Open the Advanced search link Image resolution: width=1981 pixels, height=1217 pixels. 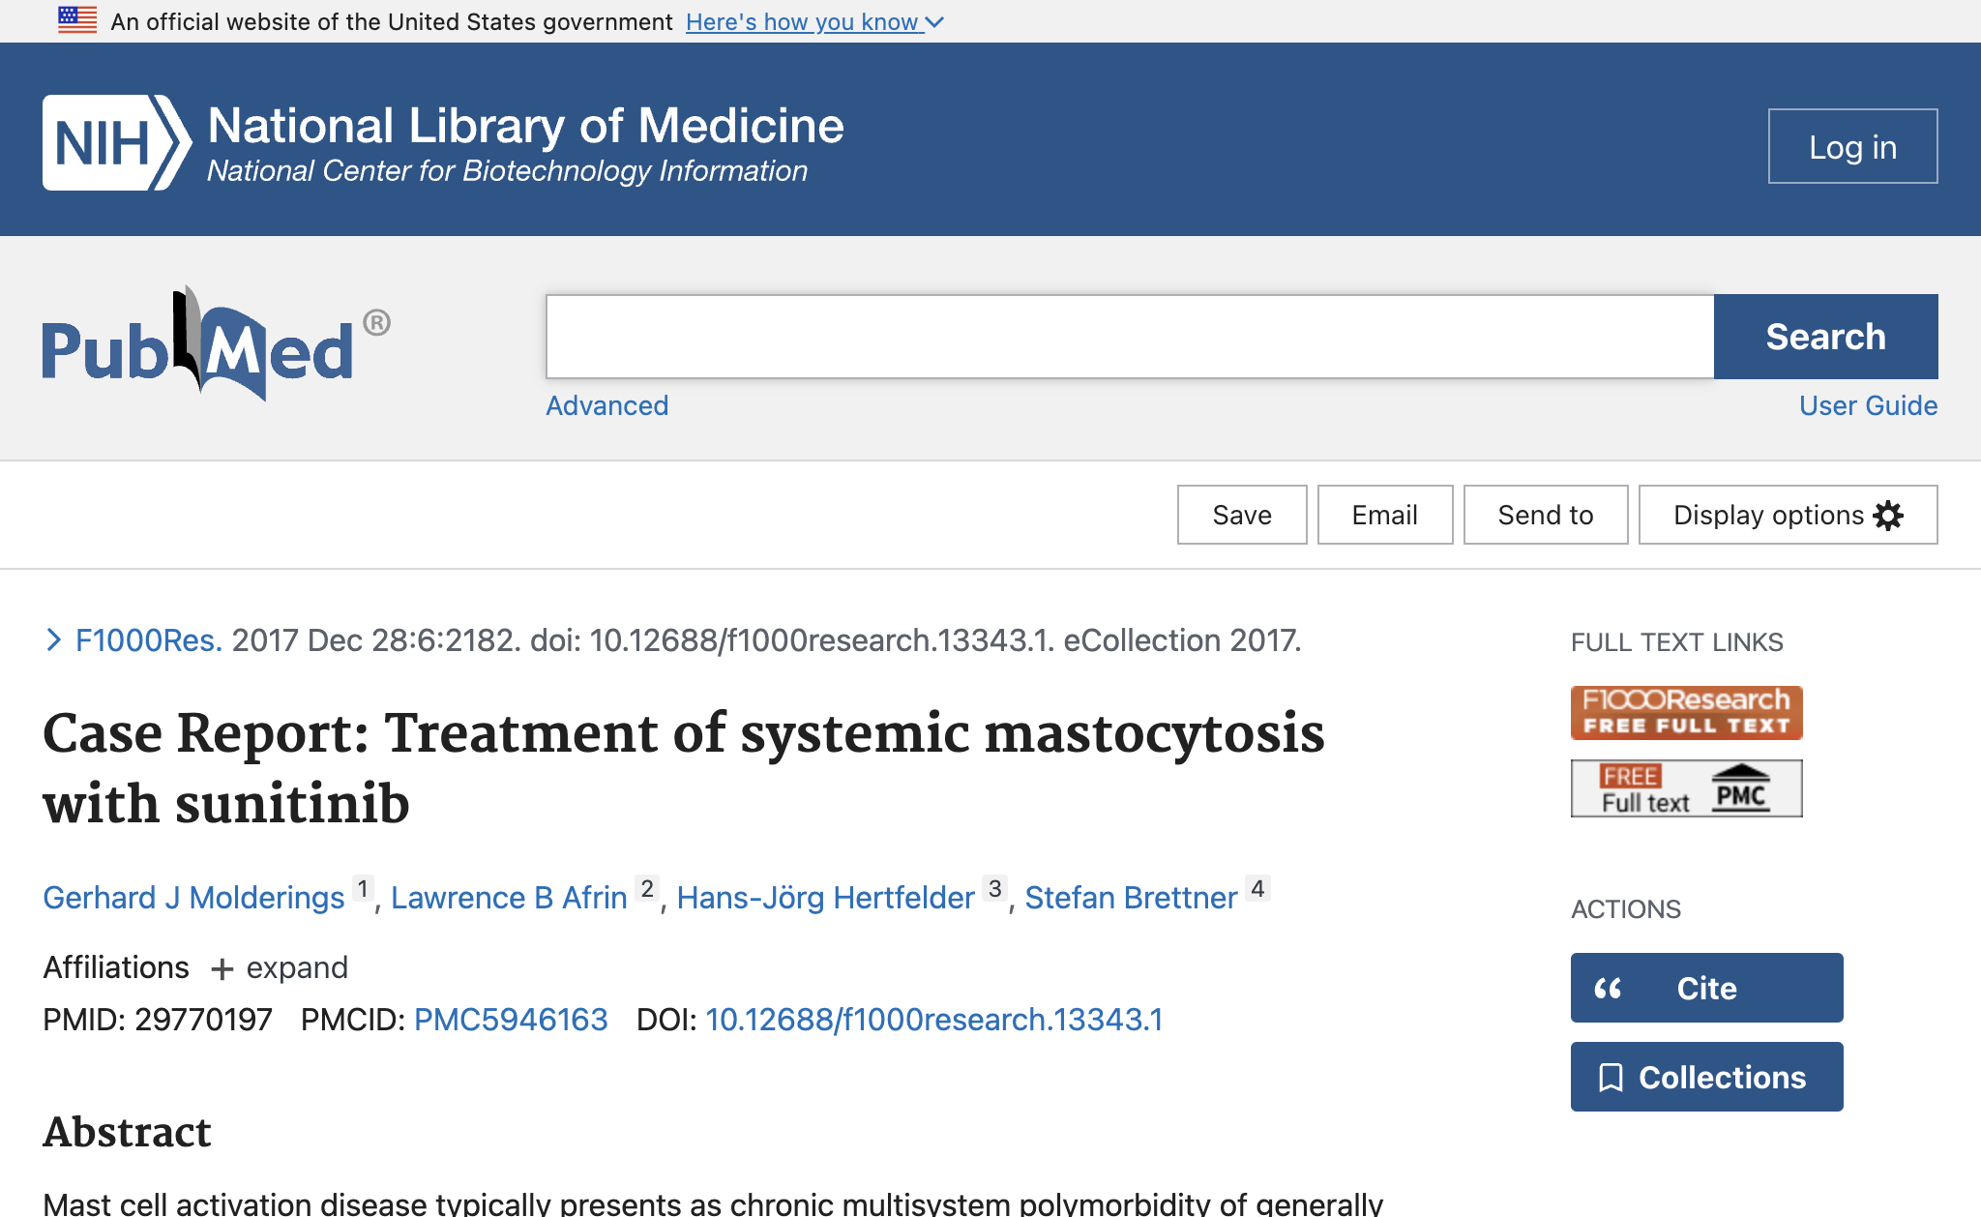click(606, 405)
